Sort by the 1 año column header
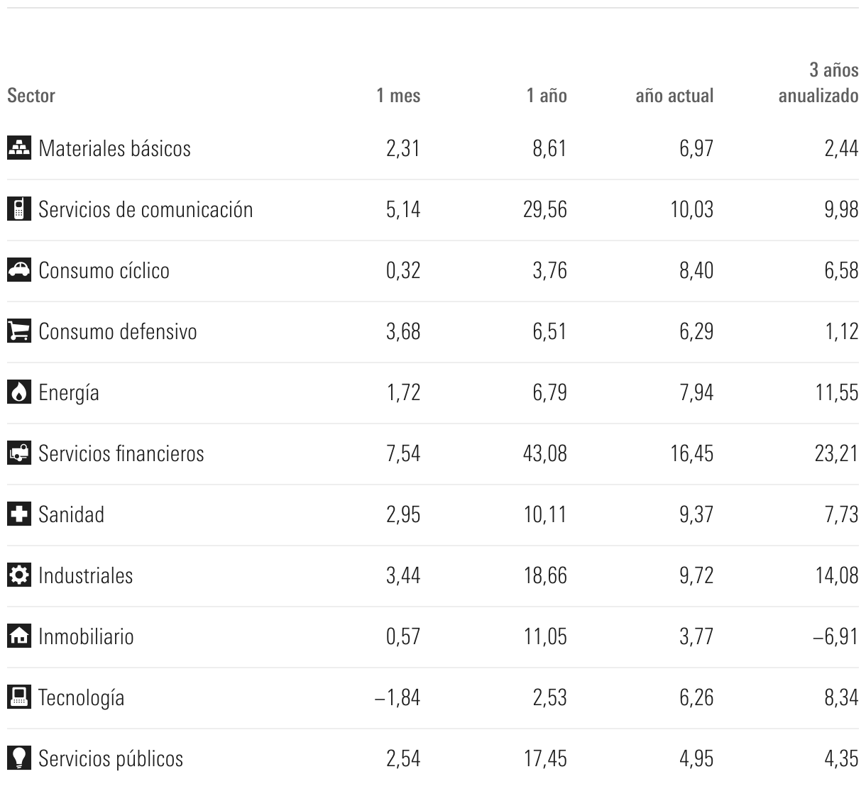Viewport: 866px width, 796px height. click(547, 95)
